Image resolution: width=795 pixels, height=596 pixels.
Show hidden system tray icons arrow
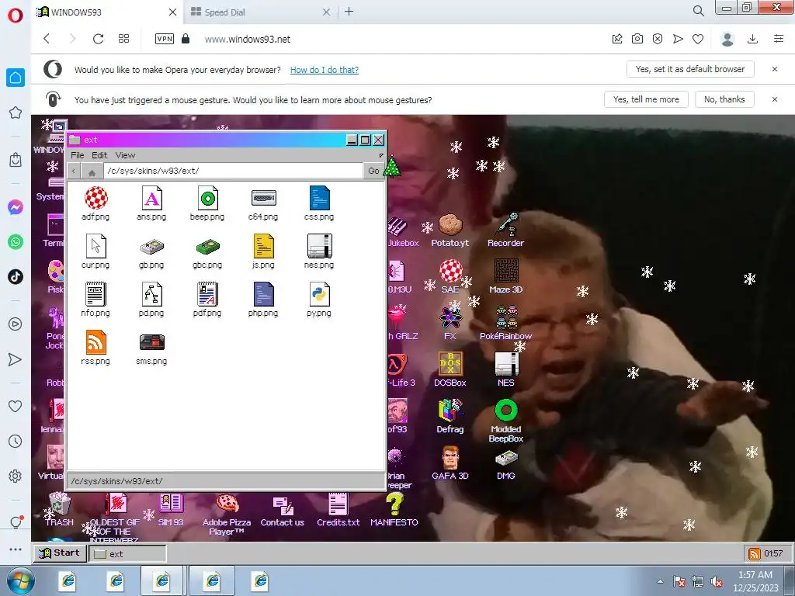pyautogui.click(x=660, y=581)
